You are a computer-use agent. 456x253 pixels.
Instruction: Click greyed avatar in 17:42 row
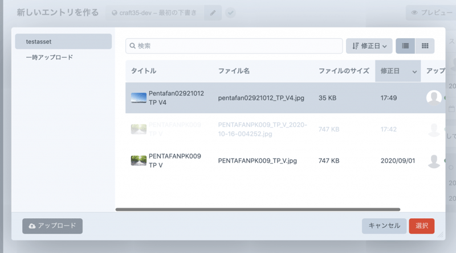434,130
